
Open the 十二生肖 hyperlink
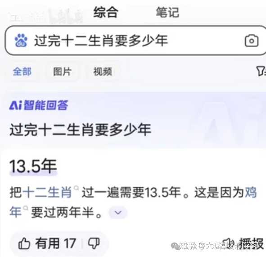pyautogui.click(x=47, y=193)
